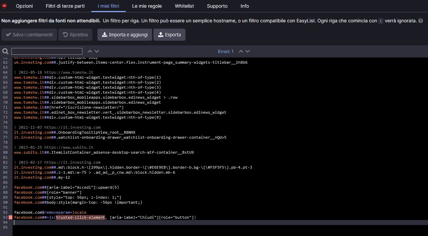The width and height of the screenshot is (428, 236).
Task: Click the edinet_box_newsletter filter line
Action: click(x=120, y=112)
